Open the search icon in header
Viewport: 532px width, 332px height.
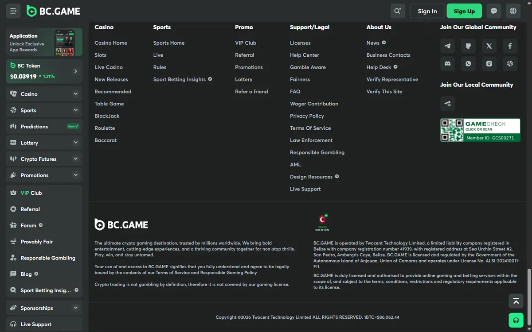(x=398, y=11)
